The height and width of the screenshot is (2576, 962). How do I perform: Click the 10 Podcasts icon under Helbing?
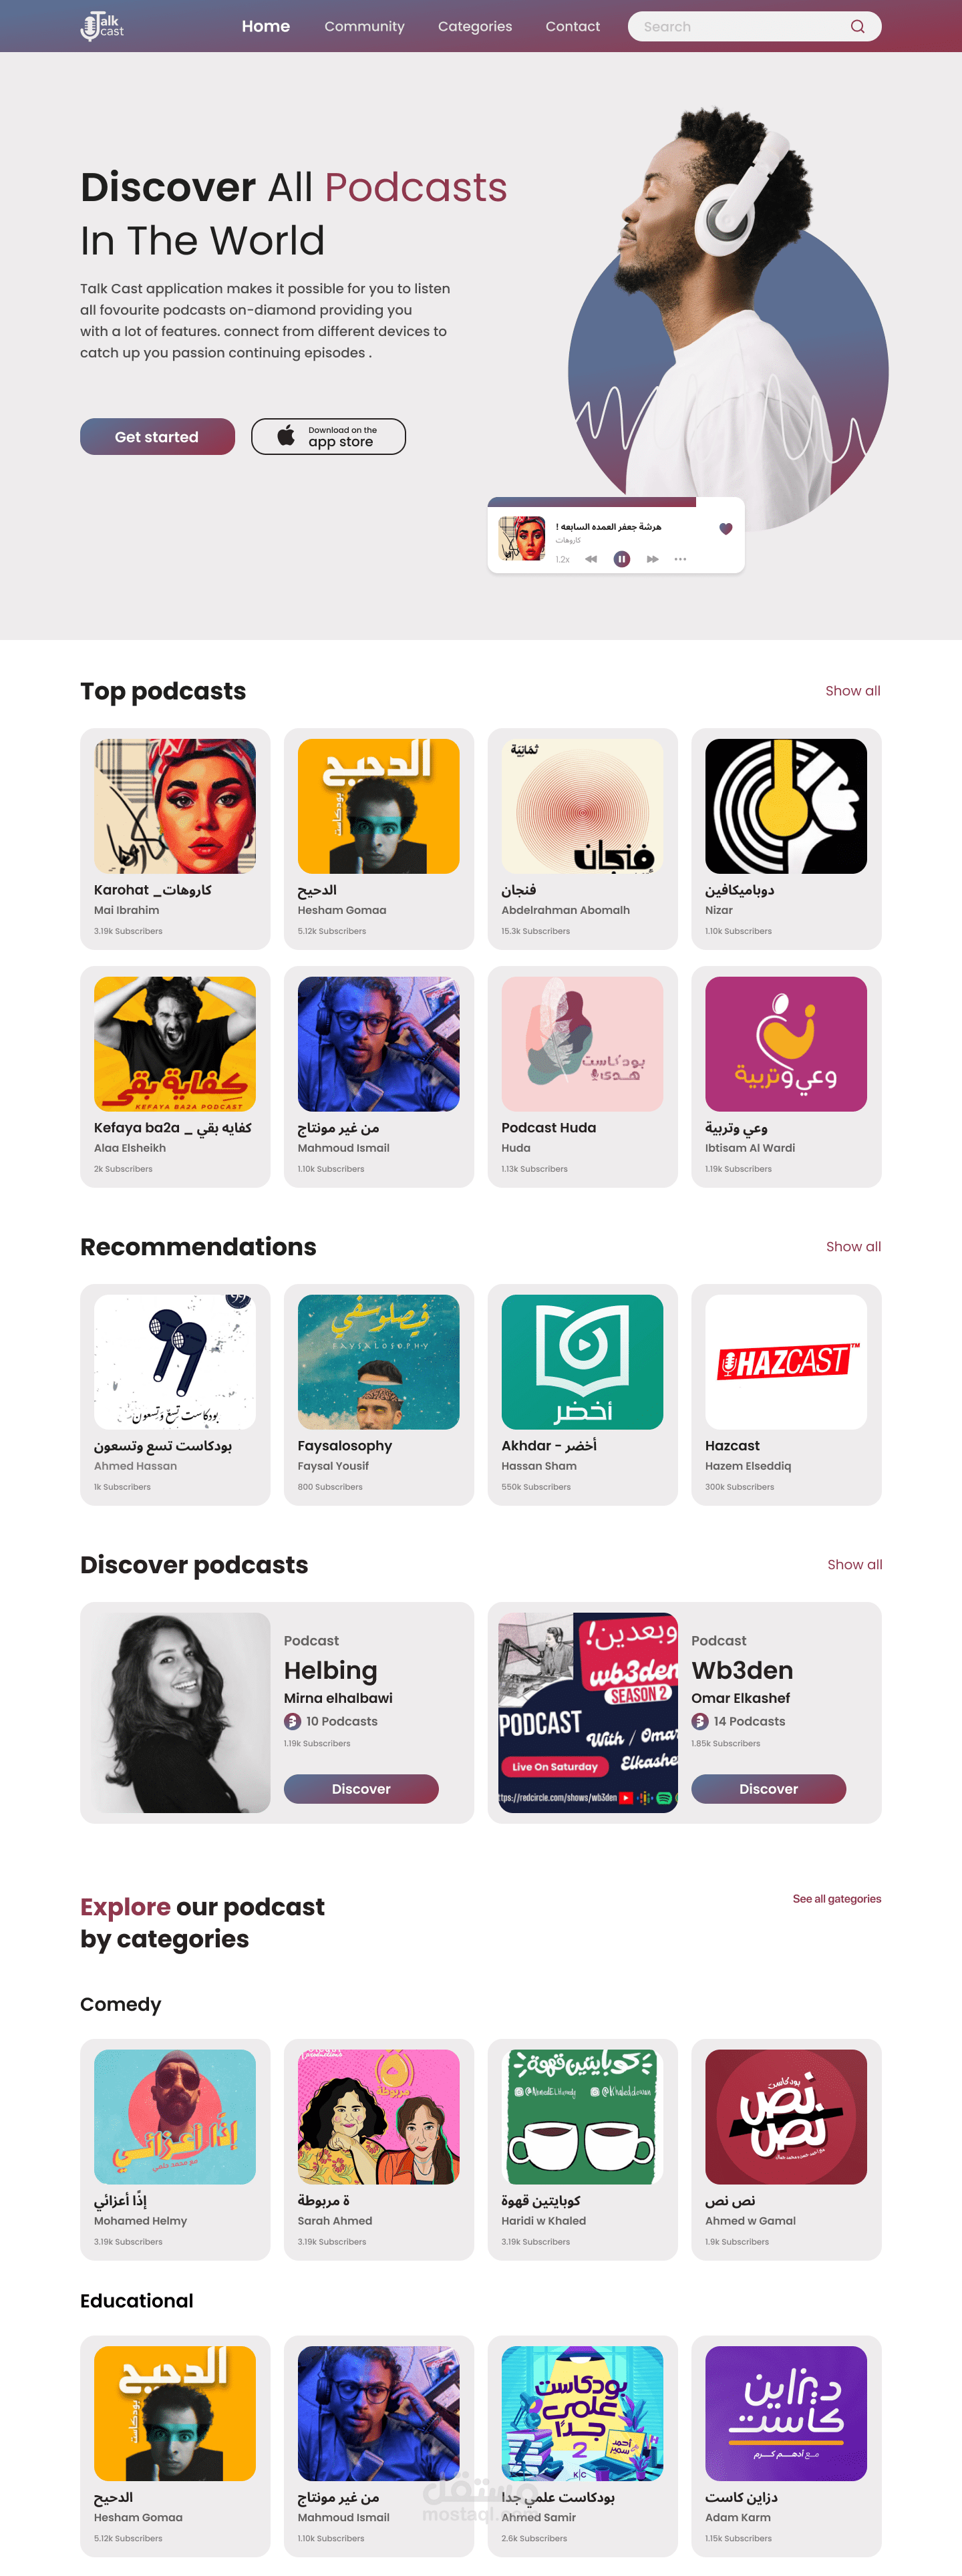click(x=293, y=1722)
